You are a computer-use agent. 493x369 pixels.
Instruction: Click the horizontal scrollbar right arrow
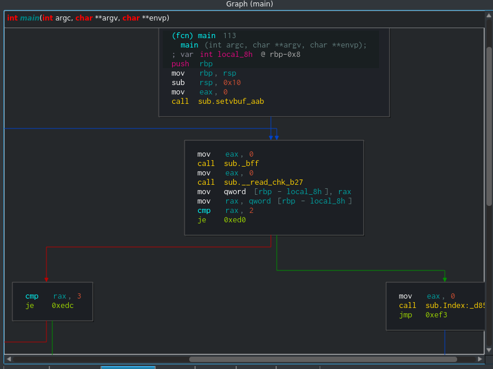point(480,359)
